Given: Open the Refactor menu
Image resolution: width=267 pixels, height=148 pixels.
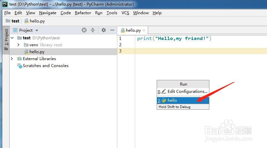Looking at the screenshot, I should [x=83, y=13].
